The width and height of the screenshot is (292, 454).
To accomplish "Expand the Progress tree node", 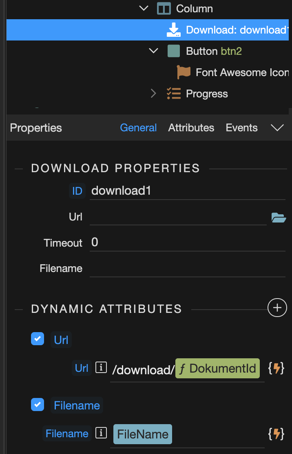I will [x=153, y=94].
